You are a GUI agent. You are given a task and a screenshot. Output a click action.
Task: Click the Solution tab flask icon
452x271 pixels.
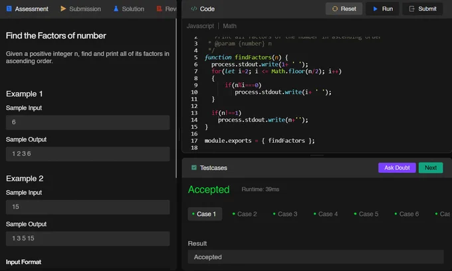pos(116,9)
